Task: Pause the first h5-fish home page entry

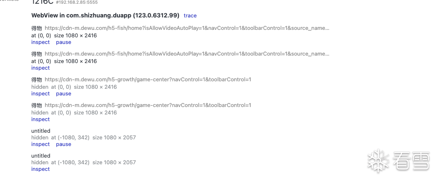Action: pyautogui.click(x=63, y=42)
